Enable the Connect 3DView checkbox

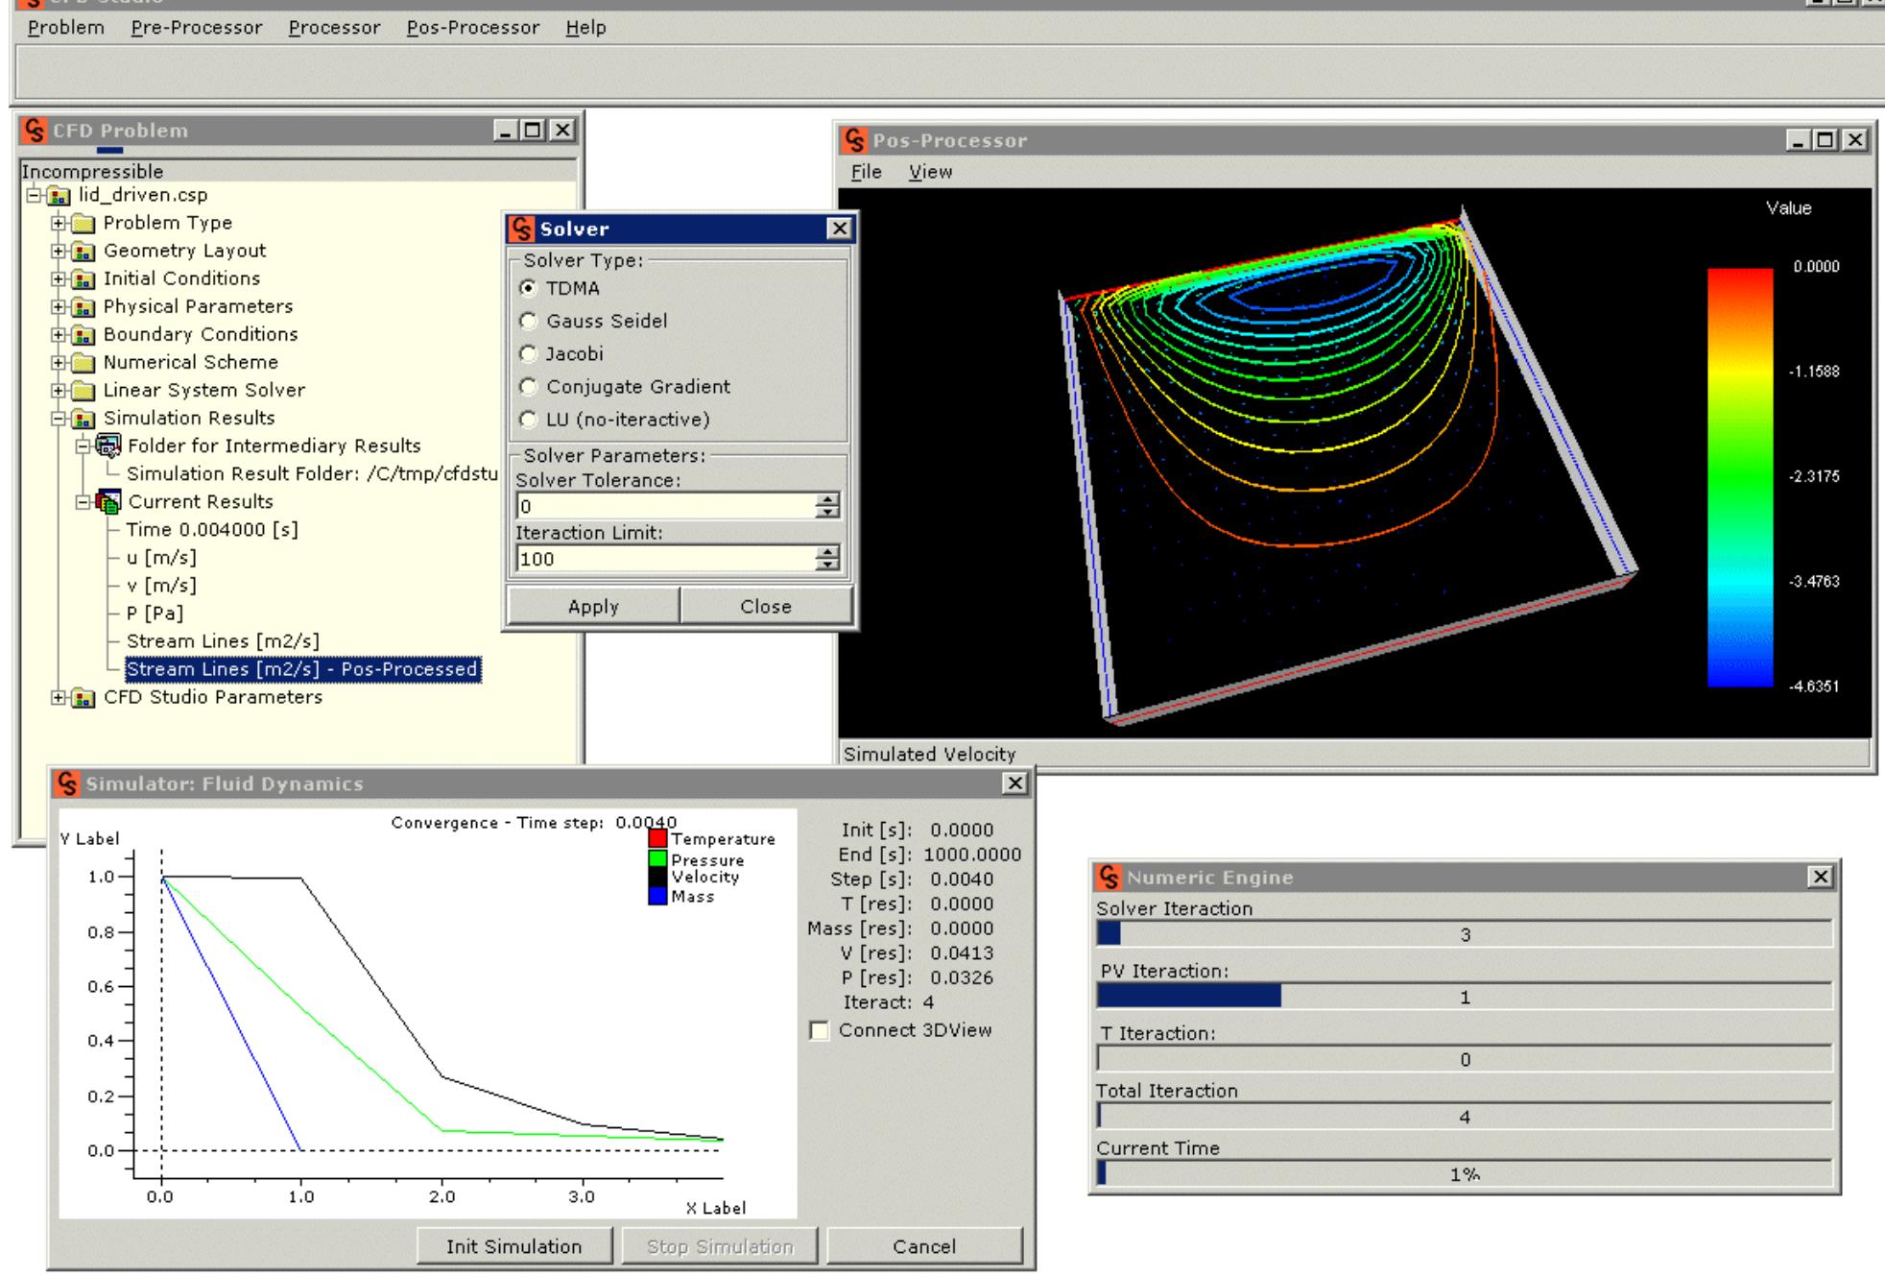820,1030
